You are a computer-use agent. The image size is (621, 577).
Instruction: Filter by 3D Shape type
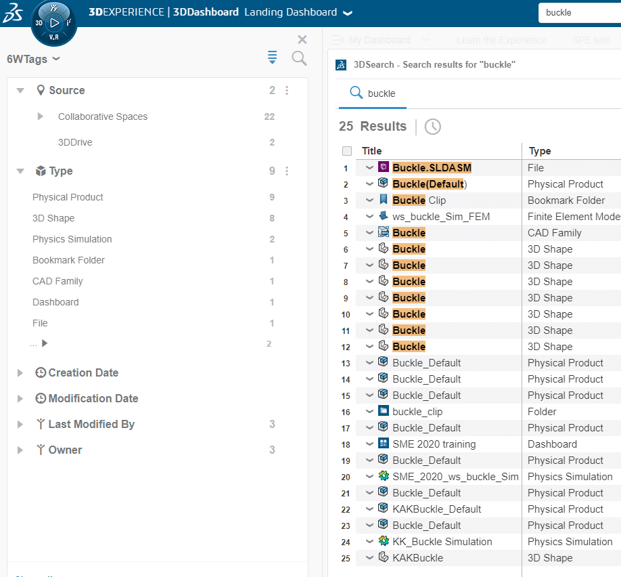coord(53,218)
